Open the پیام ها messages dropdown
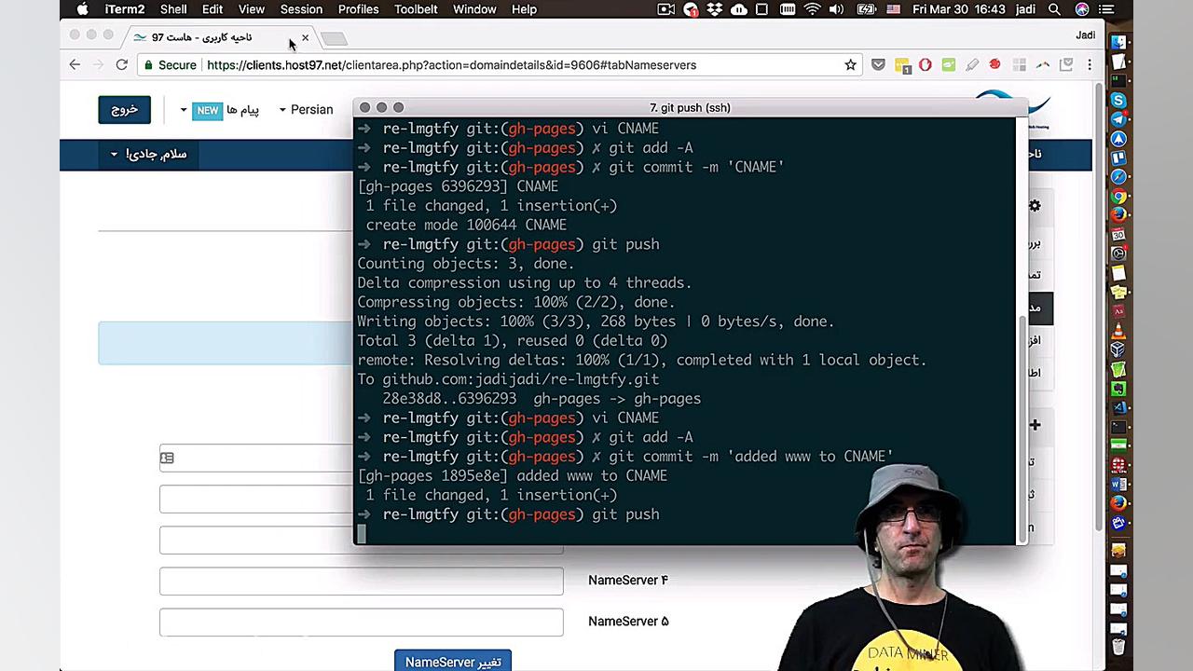 pos(220,110)
